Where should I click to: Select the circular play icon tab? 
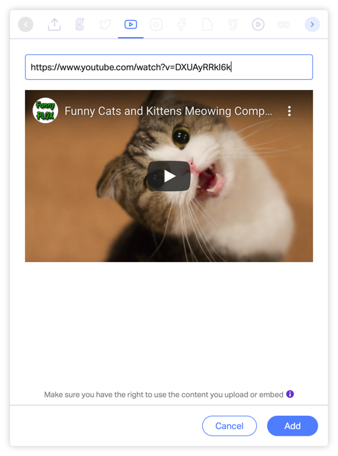click(258, 24)
